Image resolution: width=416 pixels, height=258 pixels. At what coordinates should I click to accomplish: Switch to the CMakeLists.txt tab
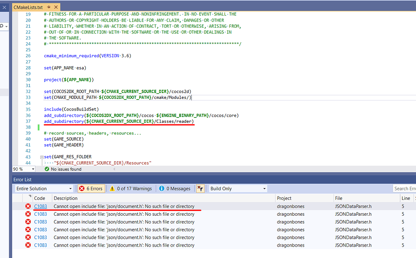coord(28,7)
